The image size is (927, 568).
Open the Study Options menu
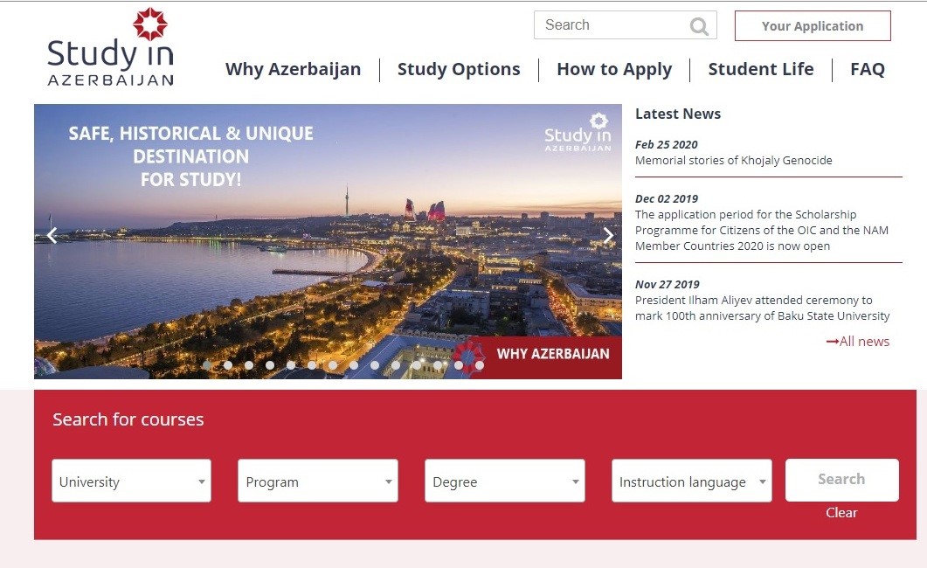pos(459,69)
